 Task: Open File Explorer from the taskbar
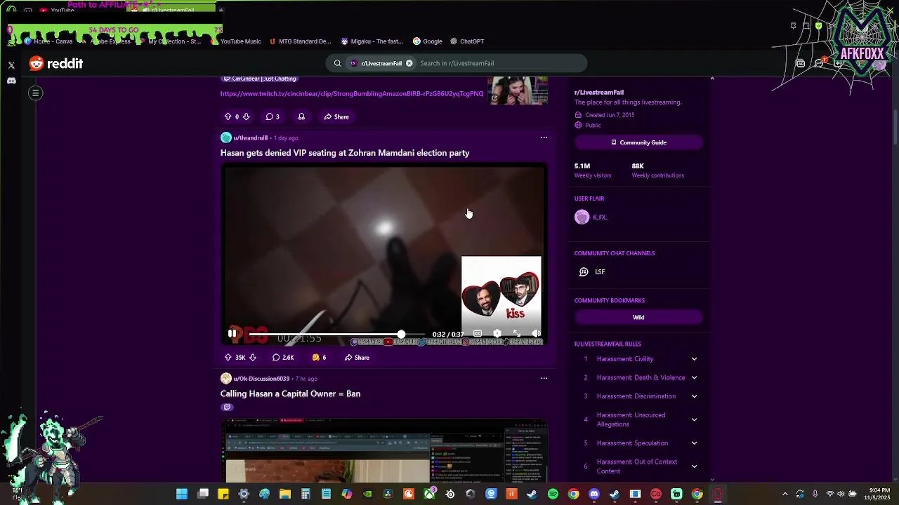284,494
